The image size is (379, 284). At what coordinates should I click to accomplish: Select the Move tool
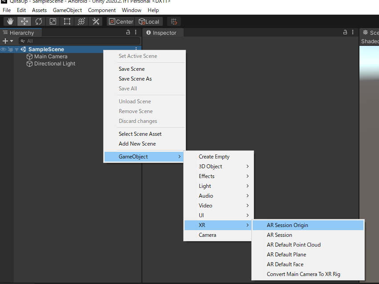(24, 21)
